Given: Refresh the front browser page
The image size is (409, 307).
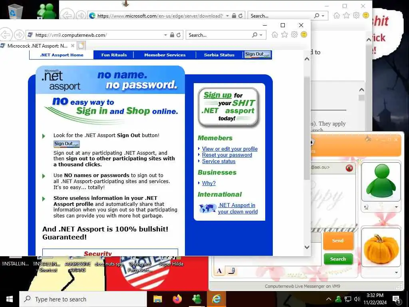Looking at the screenshot, I should tap(179, 35).
